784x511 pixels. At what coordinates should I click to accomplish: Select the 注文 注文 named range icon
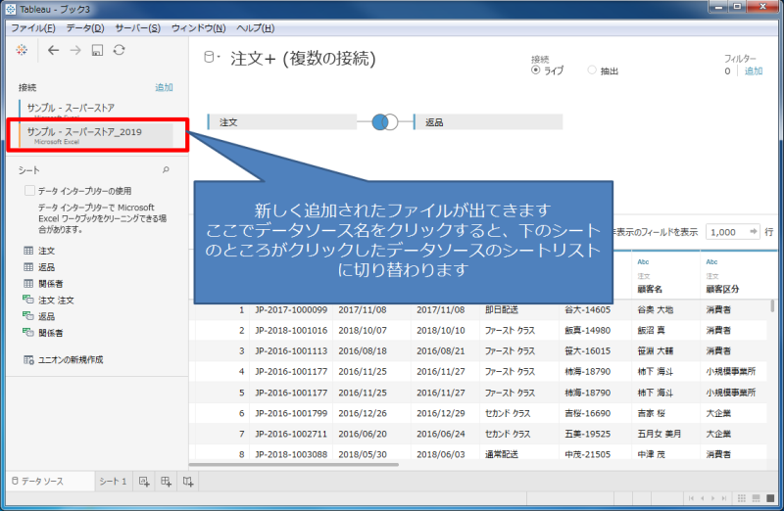[28, 300]
